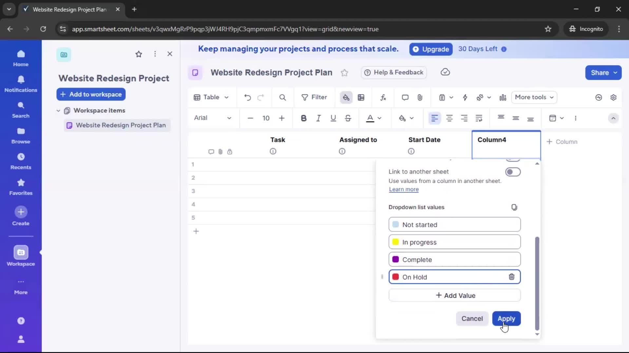Screen dimensions: 629x353
Task: Insert a formula with the fx icon
Action: pos(383,97)
